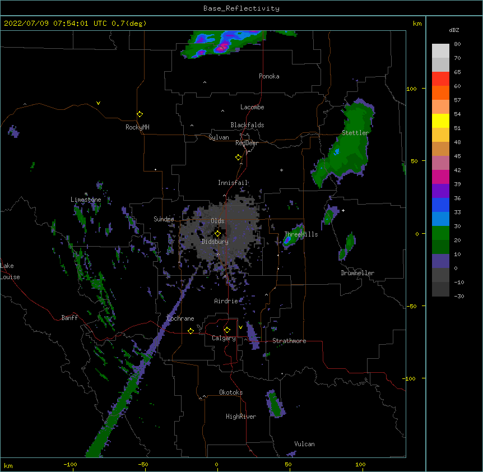The image size is (483, 472).
Task: Click the Strathmore label
Action: [289, 341]
